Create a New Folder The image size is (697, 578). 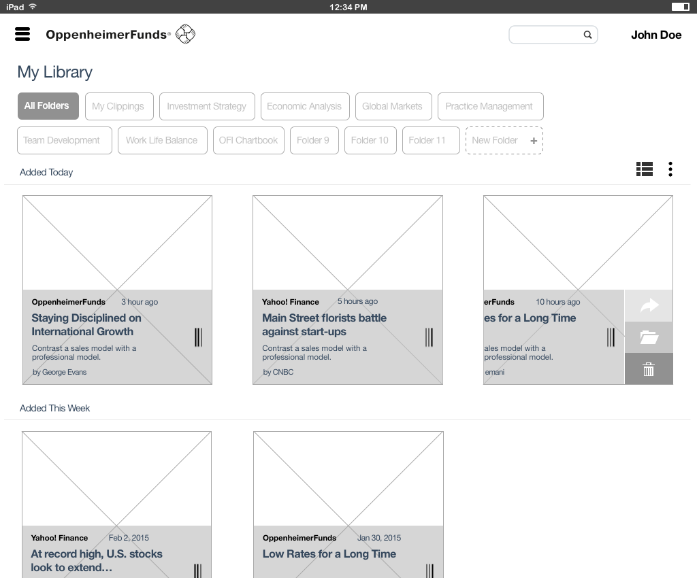pyautogui.click(x=504, y=140)
